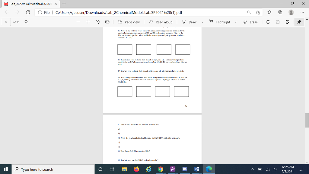This screenshot has height=174, width=309.
Task: Click the vertical scrollbar thumb
Action: [x=307, y=120]
